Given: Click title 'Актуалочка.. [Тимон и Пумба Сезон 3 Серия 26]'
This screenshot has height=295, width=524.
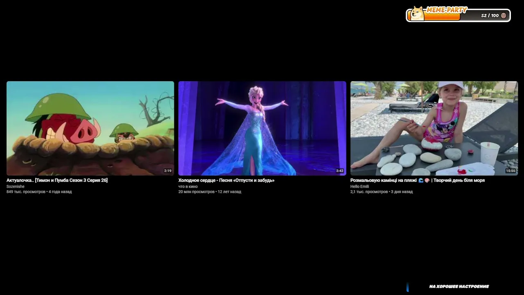Looking at the screenshot, I should point(57,180).
